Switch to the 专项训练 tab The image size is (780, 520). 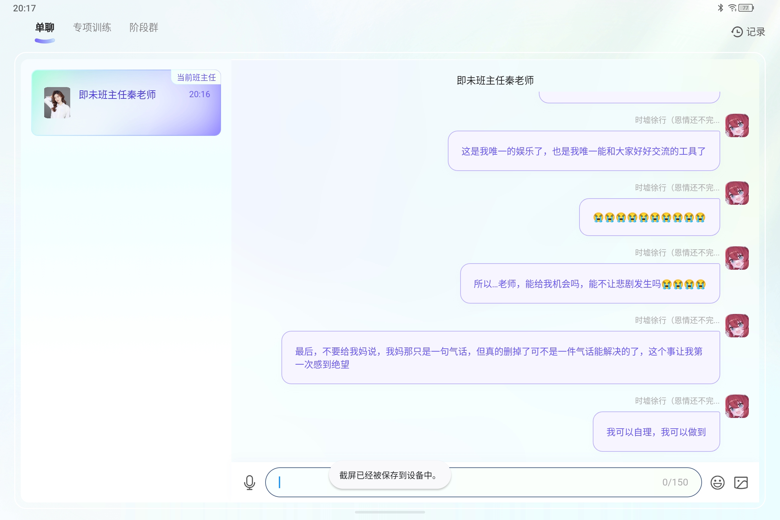pyautogui.click(x=92, y=28)
